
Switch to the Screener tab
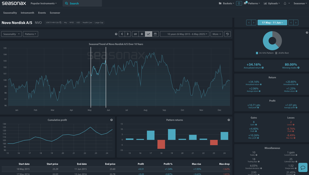(55, 13)
